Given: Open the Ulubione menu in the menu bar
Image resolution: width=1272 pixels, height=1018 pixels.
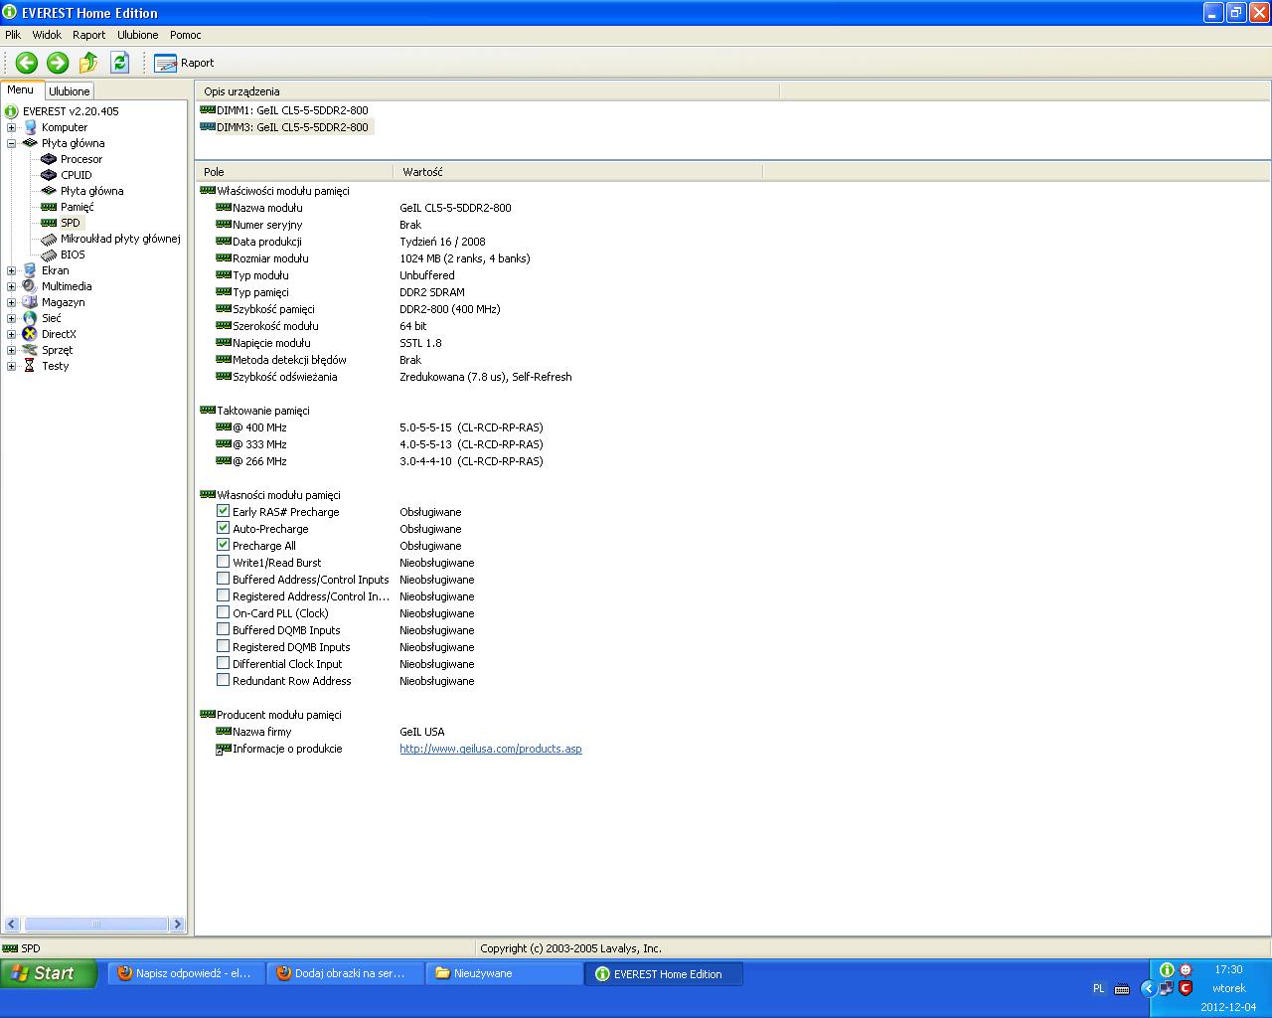Looking at the screenshot, I should coord(137,35).
